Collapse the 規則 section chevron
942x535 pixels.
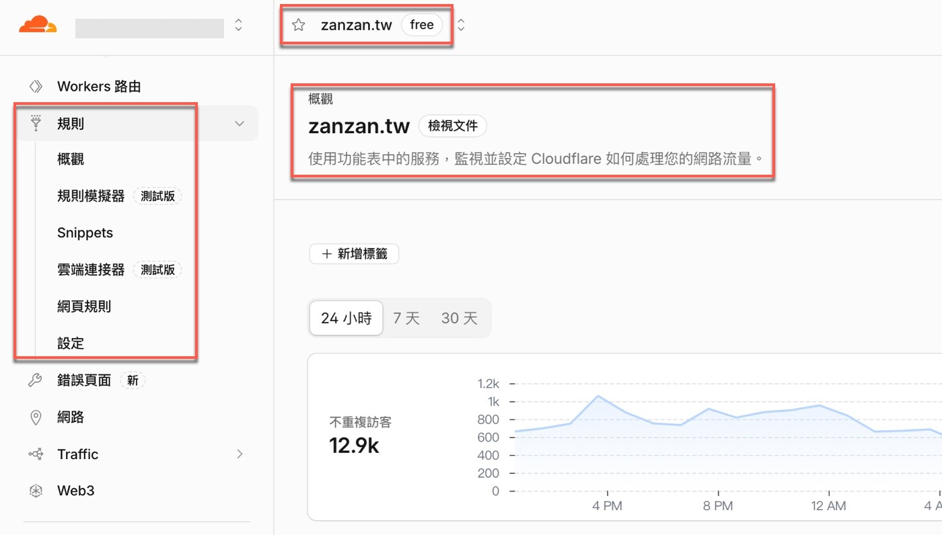(x=240, y=124)
